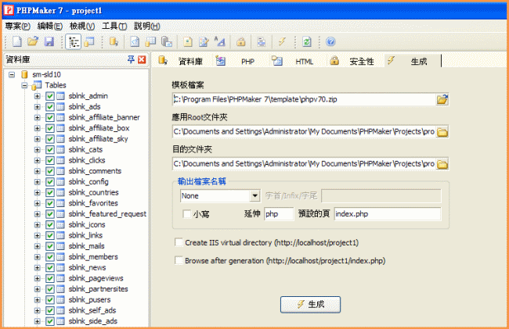This screenshot has width=509, height=329.
Task: Uncheck the sblnk_config table checkbox
Action: [49, 182]
